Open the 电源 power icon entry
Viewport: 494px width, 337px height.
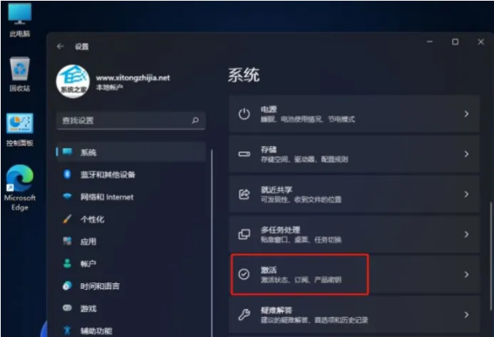[x=244, y=114]
